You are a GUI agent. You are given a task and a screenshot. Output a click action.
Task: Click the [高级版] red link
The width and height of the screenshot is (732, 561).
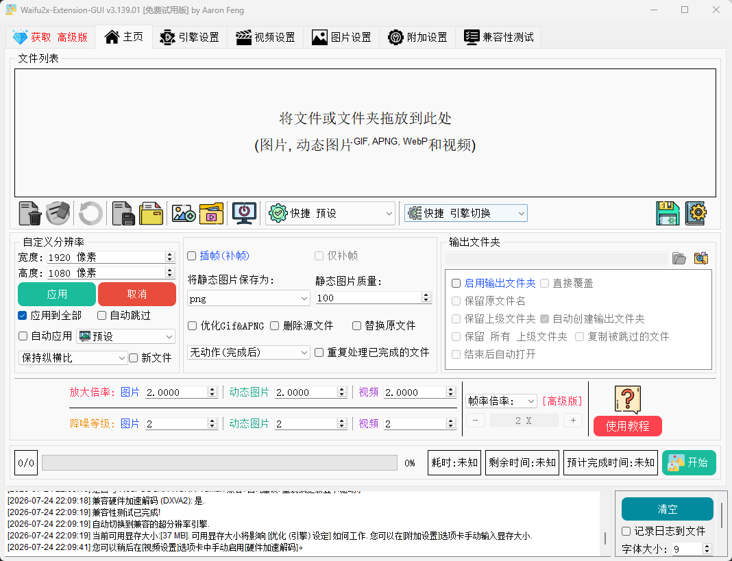click(562, 401)
